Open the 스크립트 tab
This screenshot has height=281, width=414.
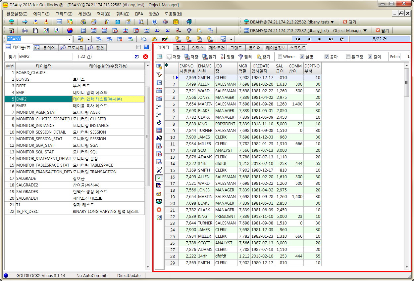tap(297, 48)
